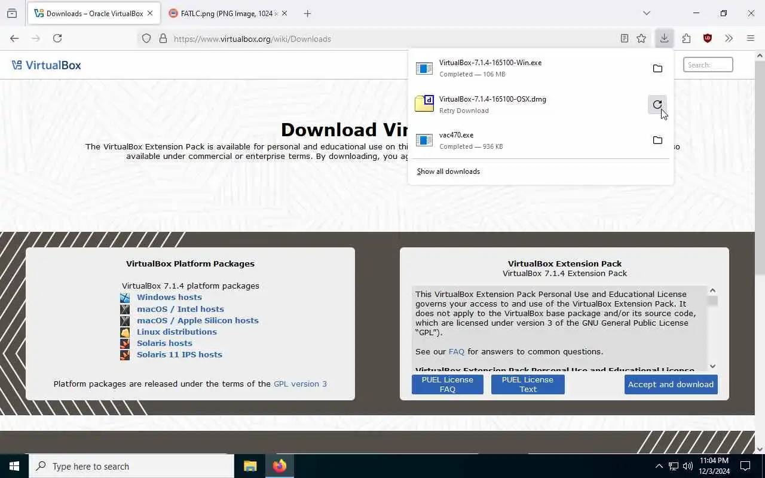Open uBlock Origin extension icon
The height and width of the screenshot is (478, 765).
pos(708,38)
